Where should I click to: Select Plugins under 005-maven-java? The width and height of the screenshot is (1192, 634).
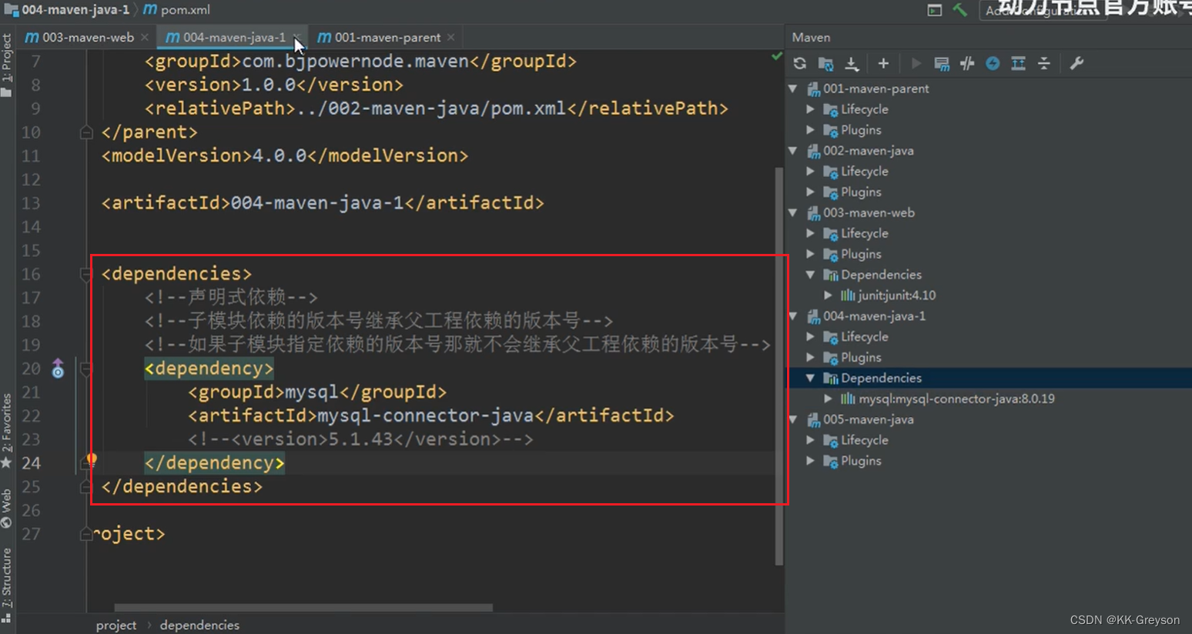[860, 461]
